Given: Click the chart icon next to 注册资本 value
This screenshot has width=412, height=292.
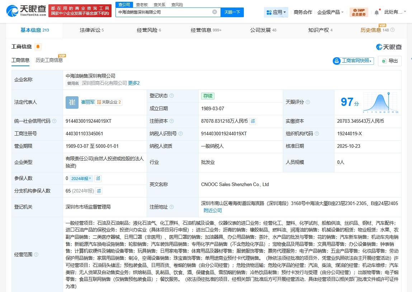Looking at the screenshot, I should point(253,121).
